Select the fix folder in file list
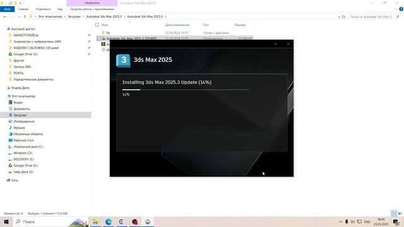 (108, 33)
